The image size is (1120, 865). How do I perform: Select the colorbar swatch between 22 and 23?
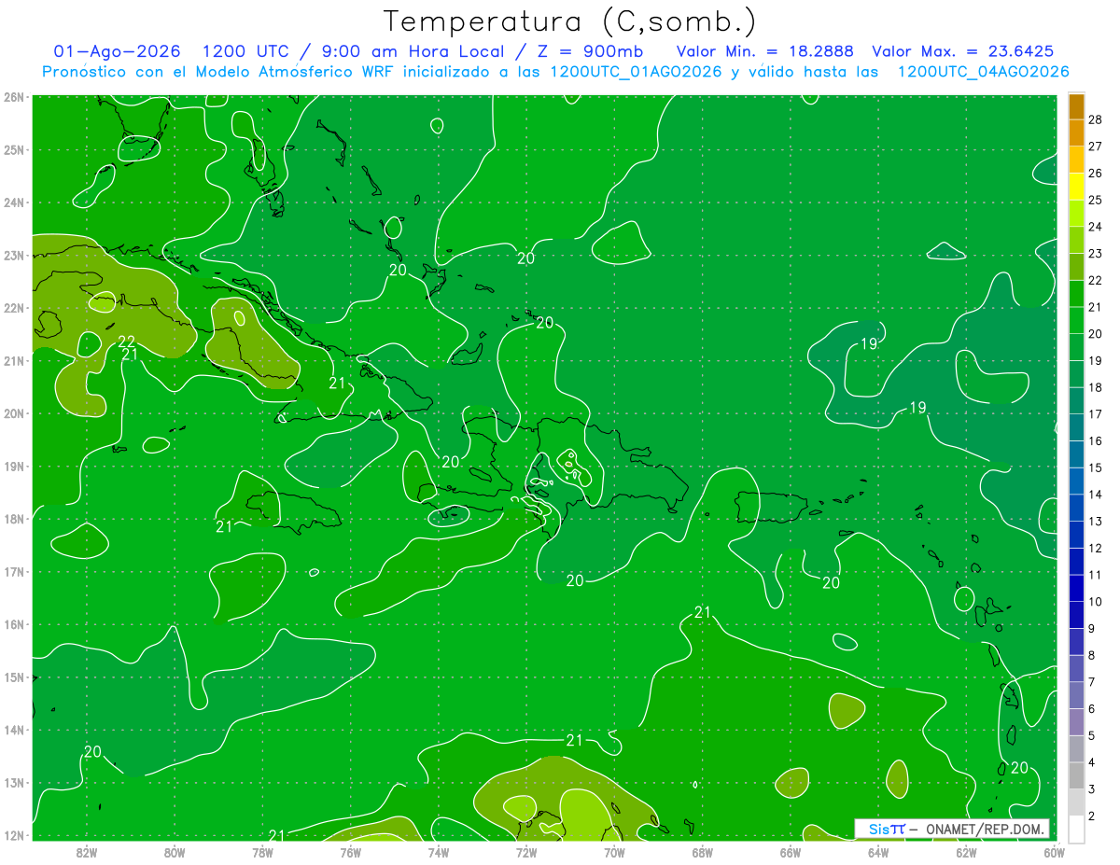(1076, 267)
